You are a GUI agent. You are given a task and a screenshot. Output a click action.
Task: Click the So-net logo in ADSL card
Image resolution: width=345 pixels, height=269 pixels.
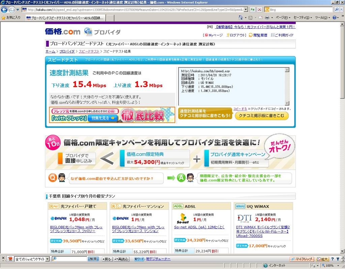click(183, 218)
